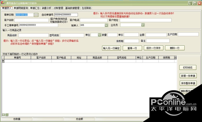The width and height of the screenshot is (202, 122).
Task: Click the 生产日期 grid column header
Action: pos(151,58)
